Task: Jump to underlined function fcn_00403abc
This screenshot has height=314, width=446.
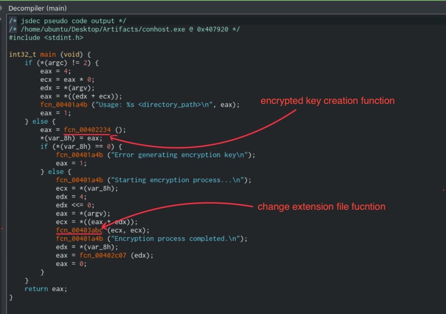Action: click(79, 230)
